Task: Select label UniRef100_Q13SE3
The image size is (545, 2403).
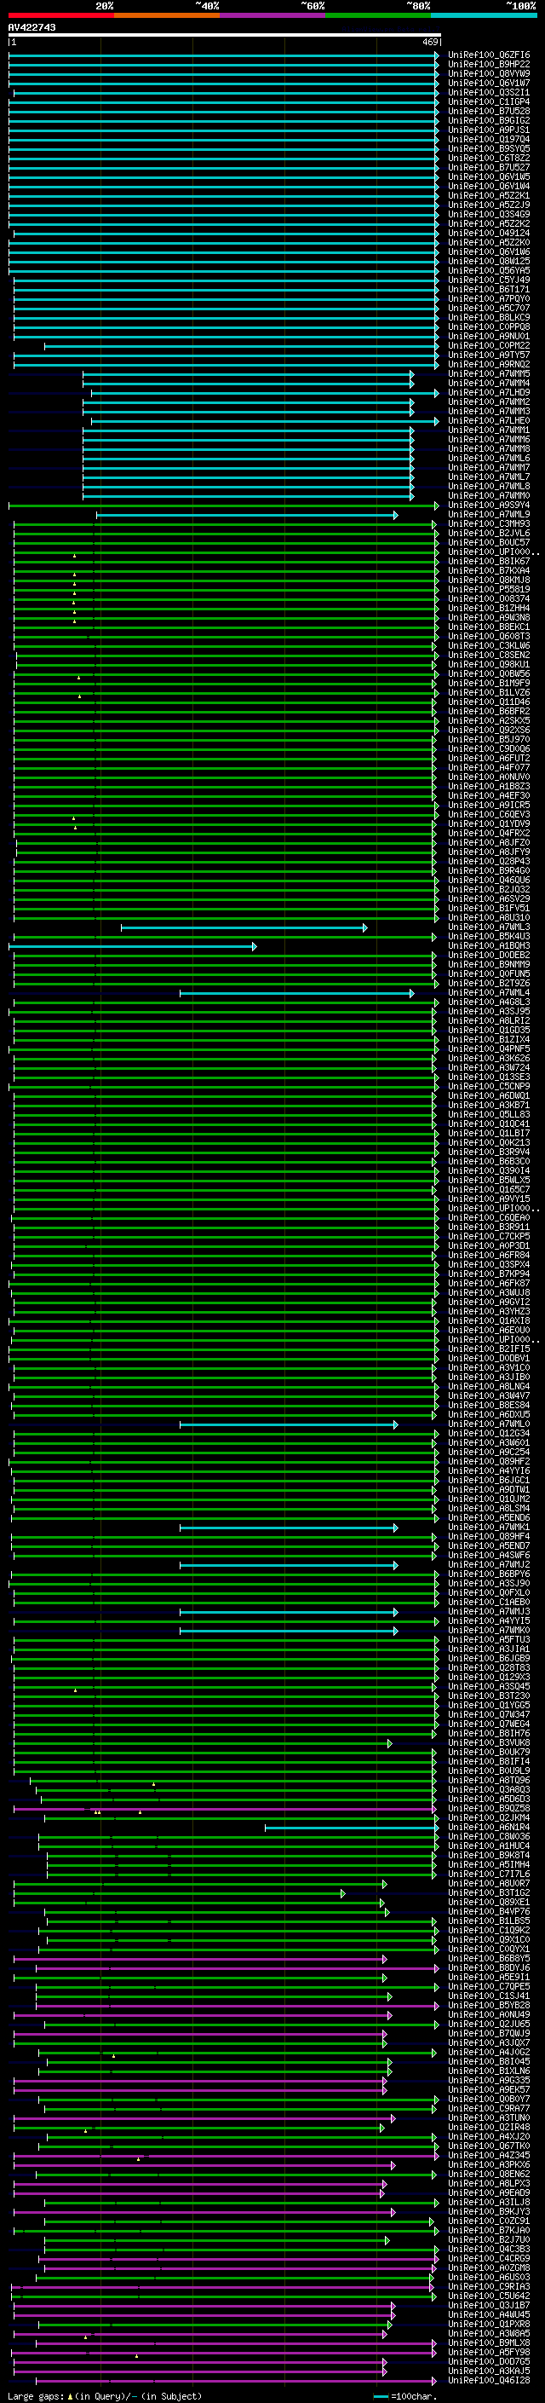Action: pos(489,1078)
